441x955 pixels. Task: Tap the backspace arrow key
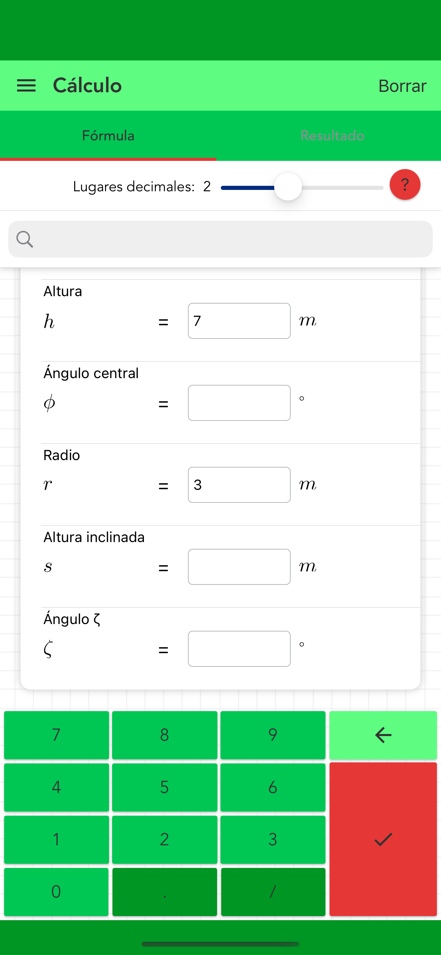[383, 735]
